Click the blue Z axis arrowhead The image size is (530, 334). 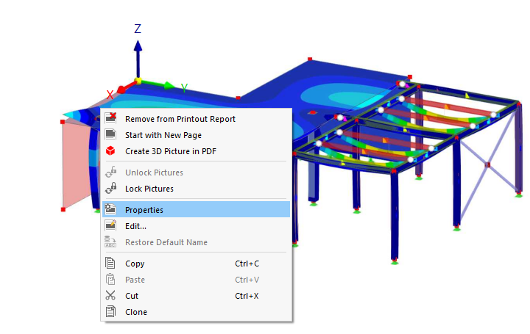point(138,46)
